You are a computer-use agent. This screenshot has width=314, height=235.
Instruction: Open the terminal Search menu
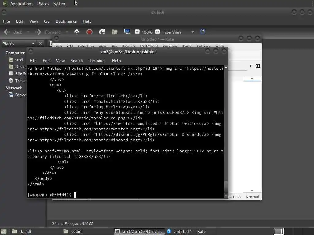77,61
